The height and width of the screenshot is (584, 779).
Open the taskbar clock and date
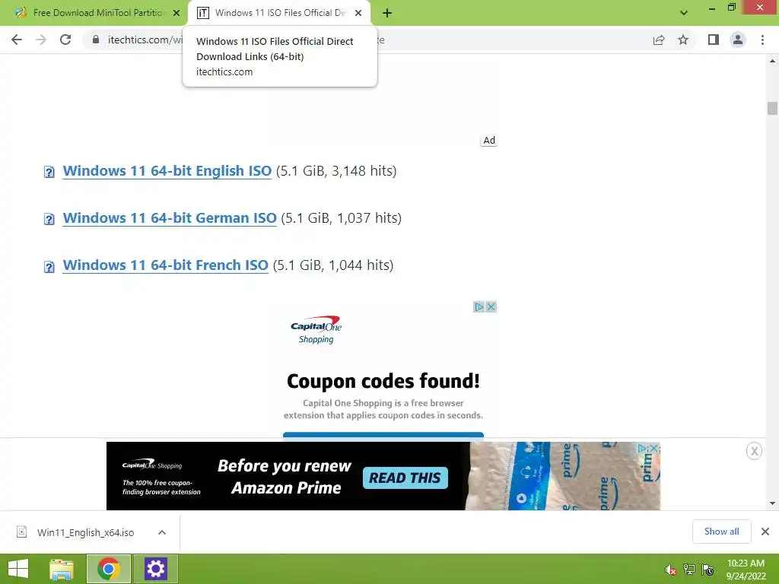[x=746, y=570]
